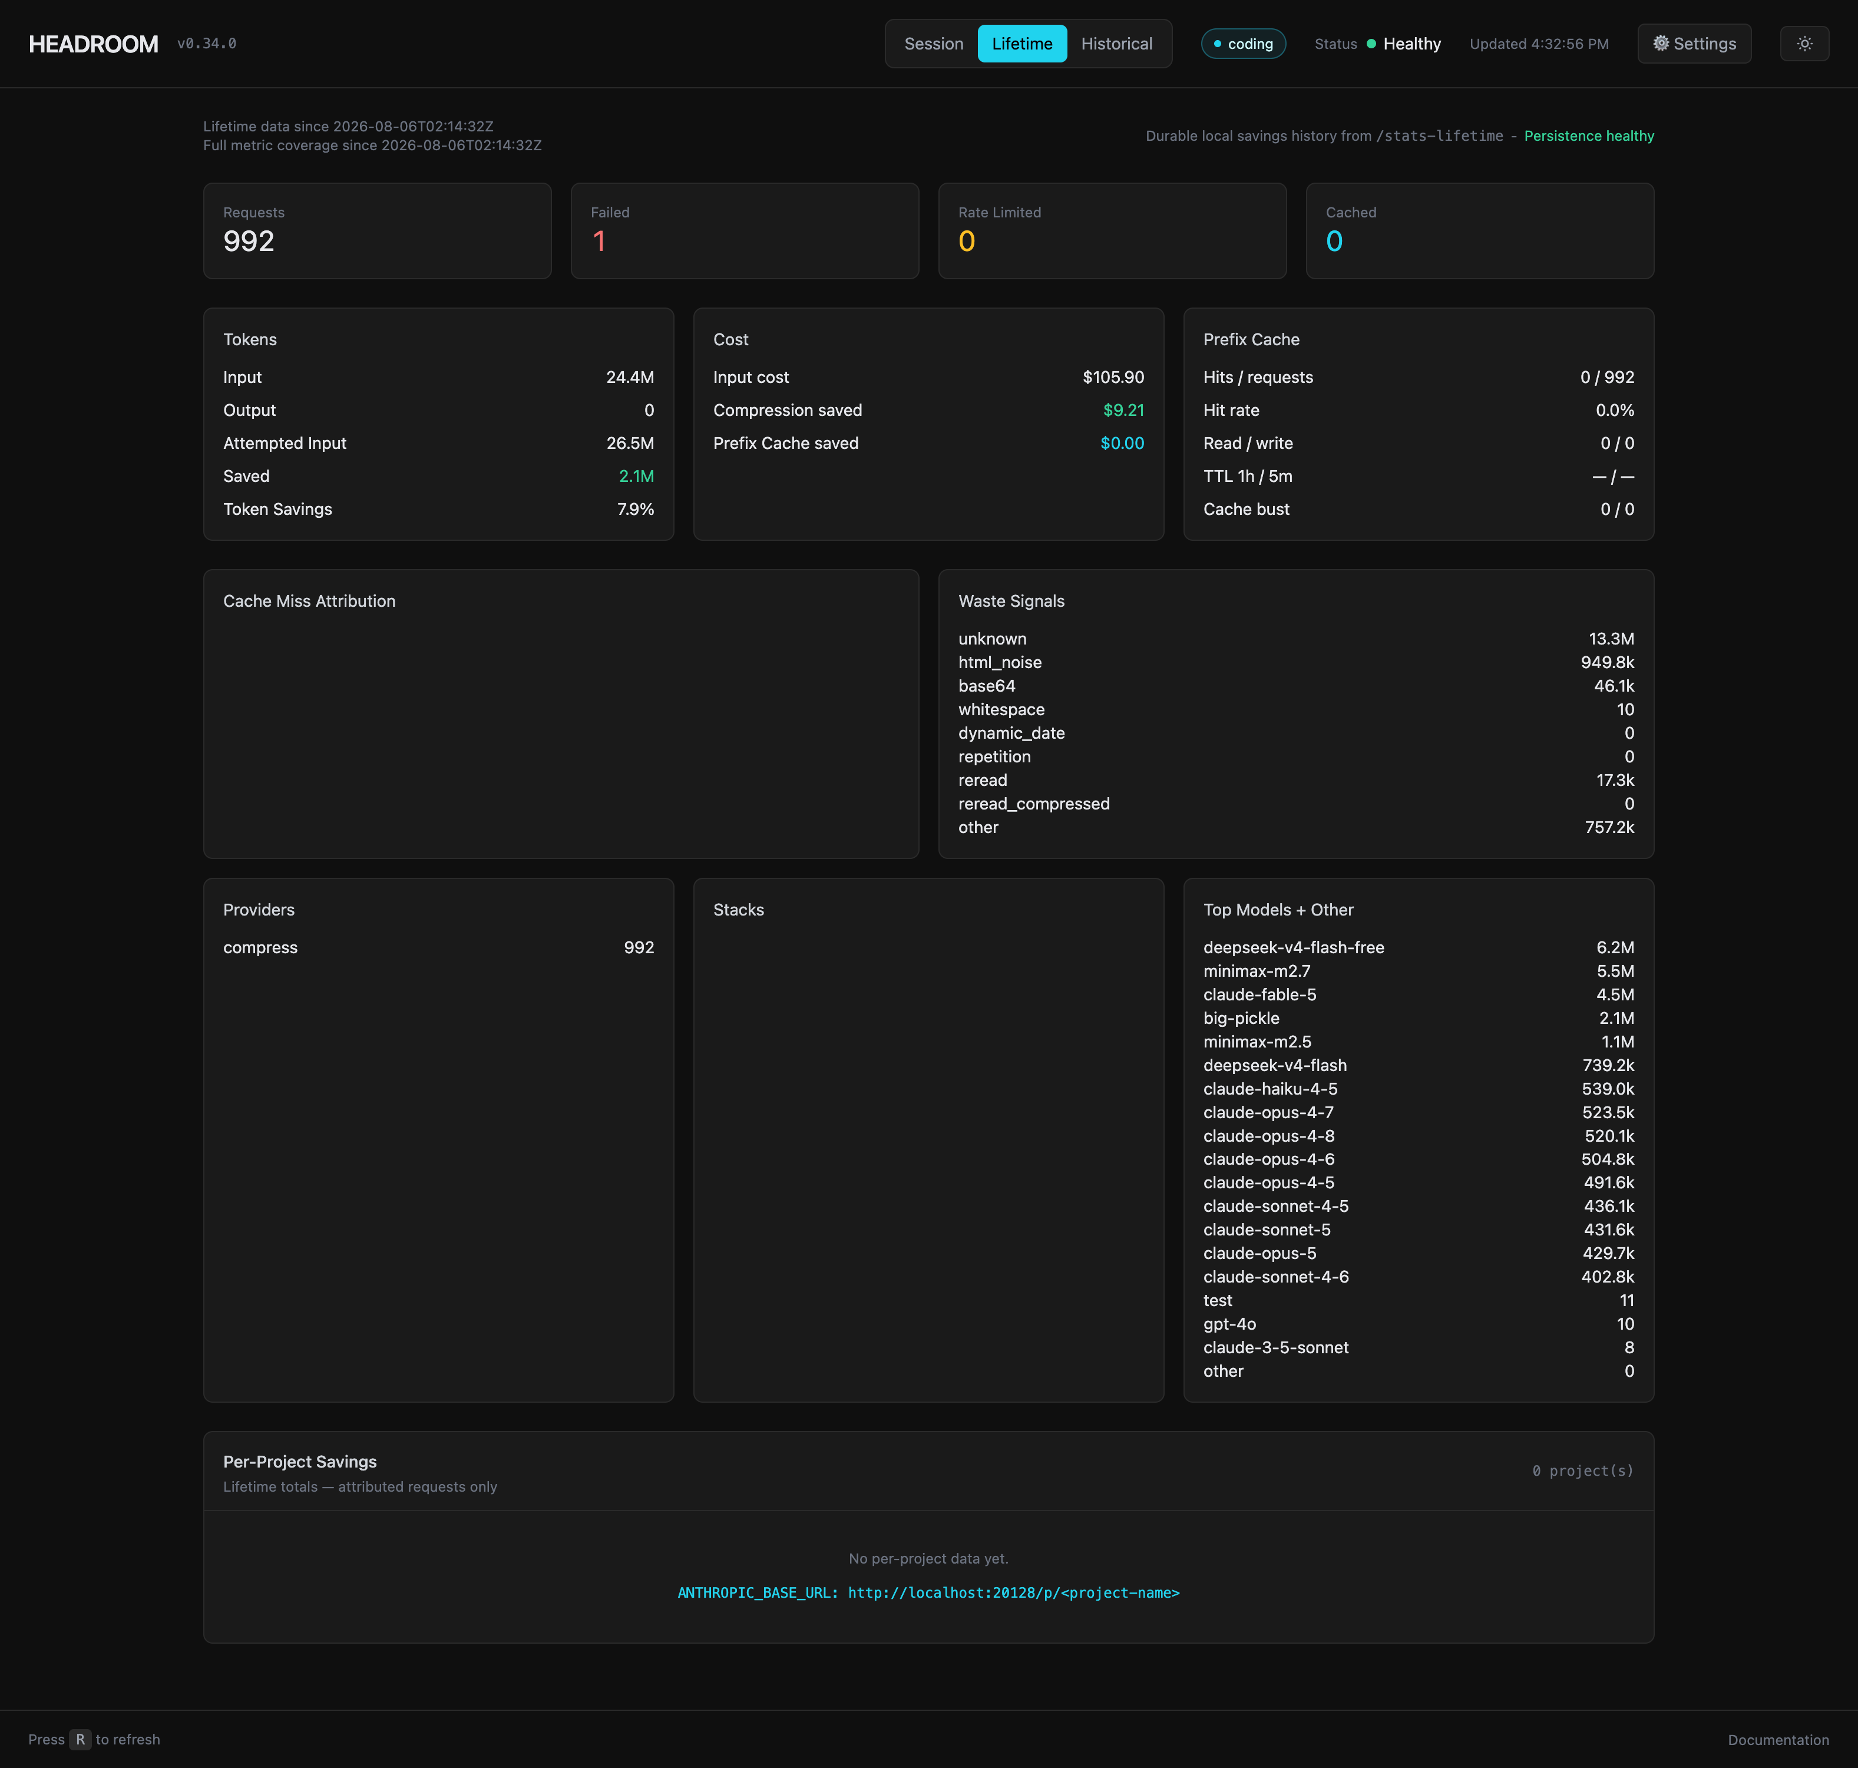1858x1768 pixels.
Task: Select the Requests 992 card
Action: 377,231
